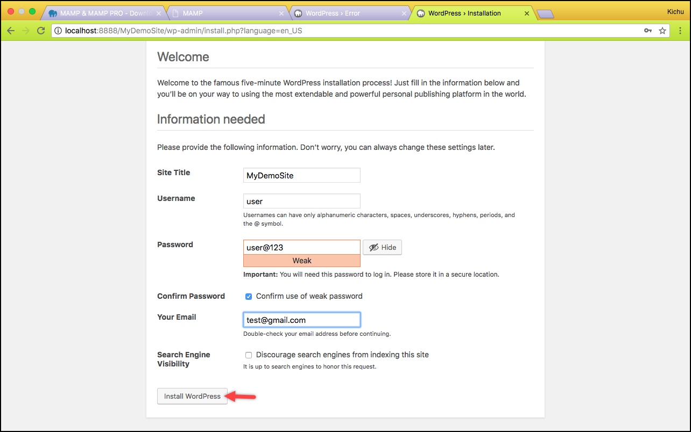Open new tab button

pos(545,14)
